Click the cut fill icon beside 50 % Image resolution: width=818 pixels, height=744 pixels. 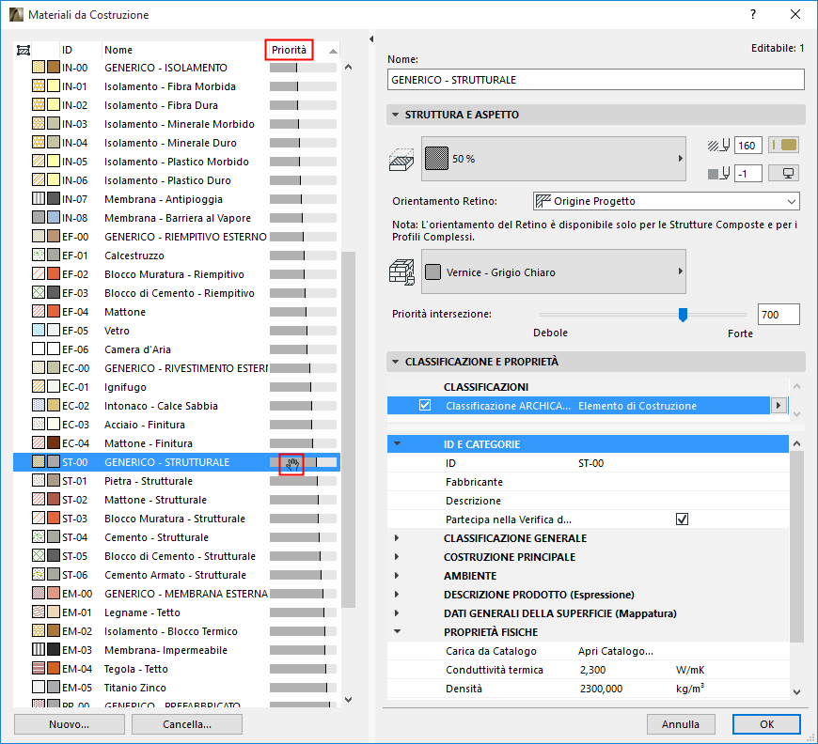point(401,160)
